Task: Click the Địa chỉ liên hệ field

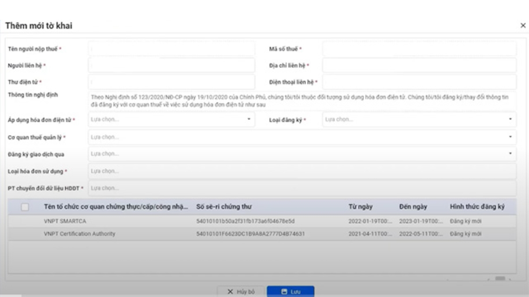Action: click(x=419, y=65)
